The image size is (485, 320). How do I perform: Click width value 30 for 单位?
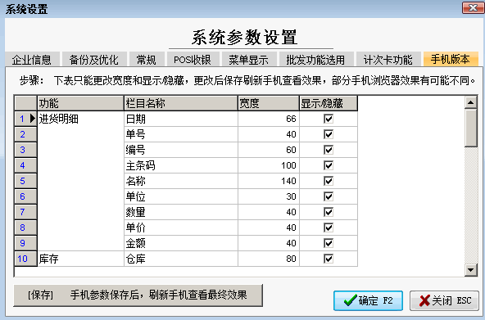click(269, 196)
